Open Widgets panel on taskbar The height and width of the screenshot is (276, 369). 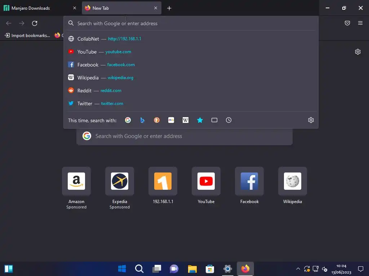point(9,269)
